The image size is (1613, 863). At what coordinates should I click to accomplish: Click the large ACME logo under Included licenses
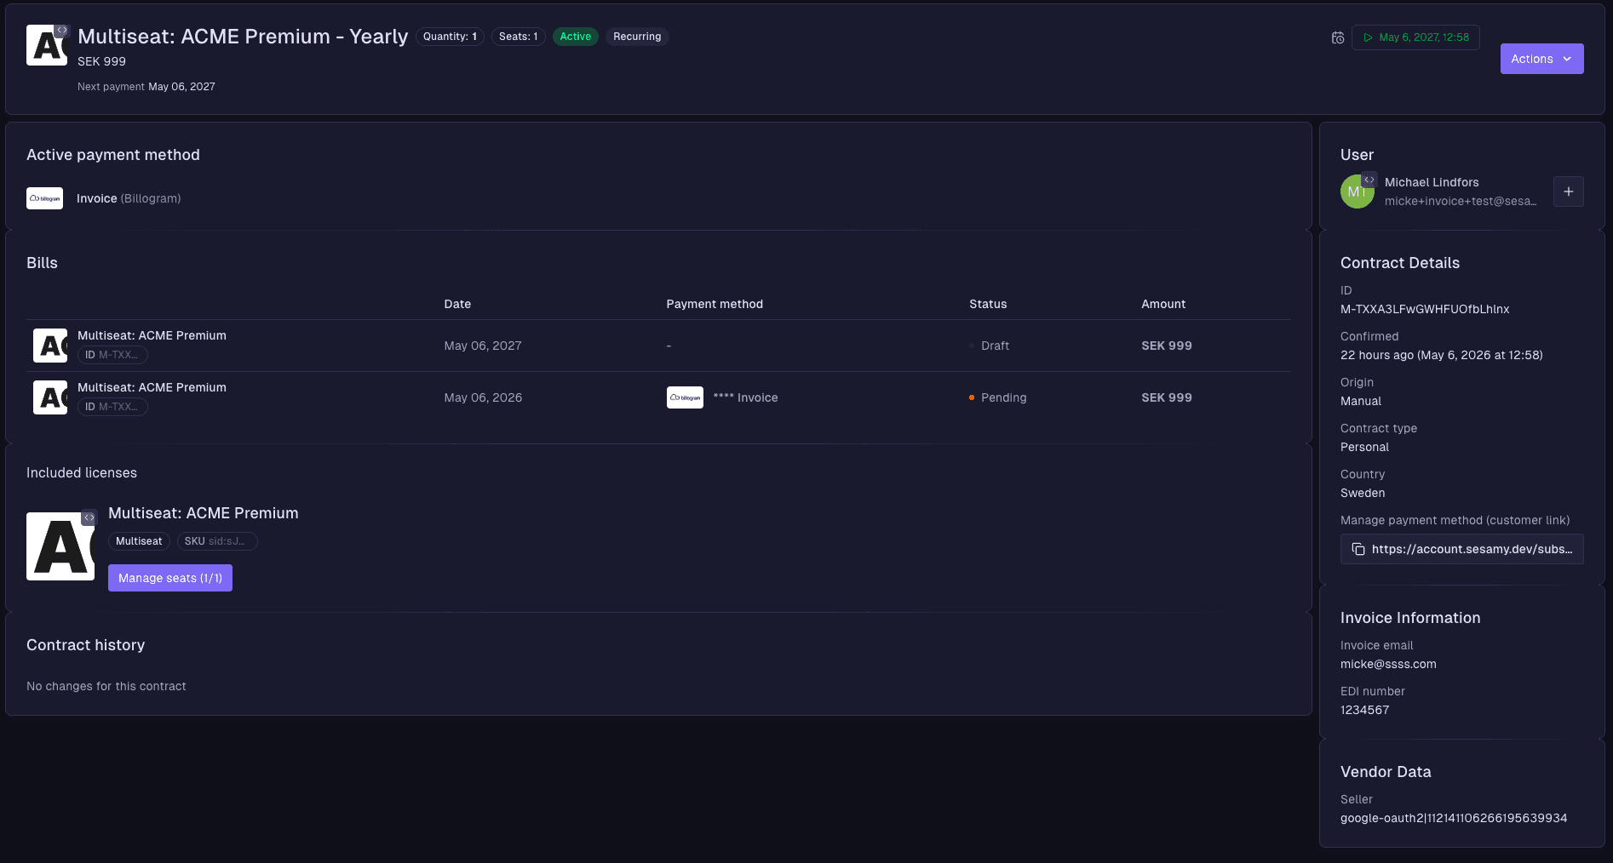point(60,546)
